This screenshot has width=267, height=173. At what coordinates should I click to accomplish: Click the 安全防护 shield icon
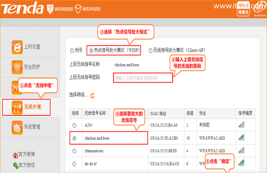click(x=17, y=67)
